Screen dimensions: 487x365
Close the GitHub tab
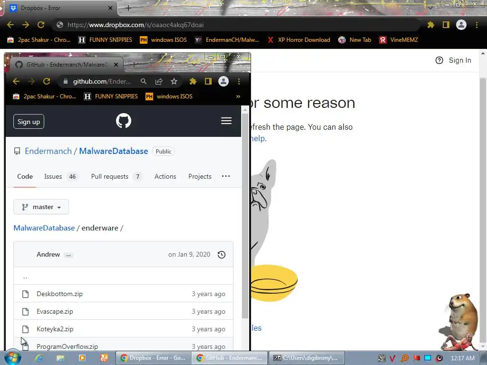pyautogui.click(x=116, y=65)
